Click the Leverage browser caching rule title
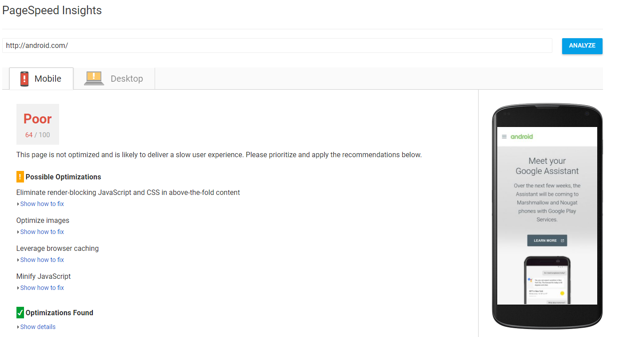623x337 pixels. click(57, 248)
